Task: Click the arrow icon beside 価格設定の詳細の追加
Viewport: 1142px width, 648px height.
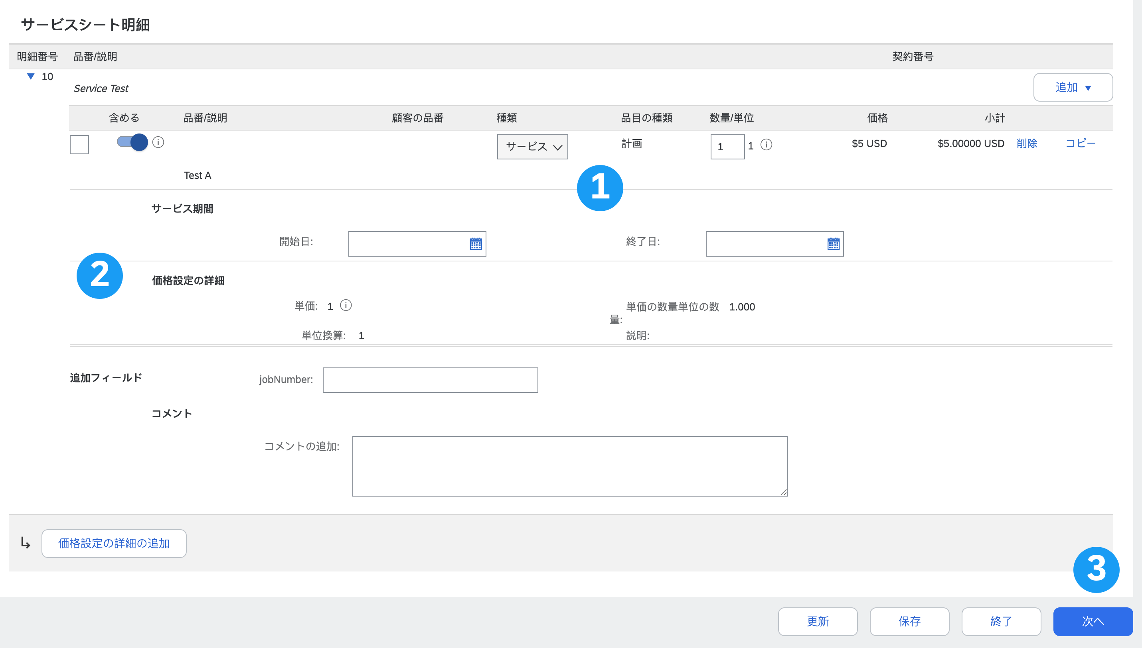Action: [x=26, y=543]
